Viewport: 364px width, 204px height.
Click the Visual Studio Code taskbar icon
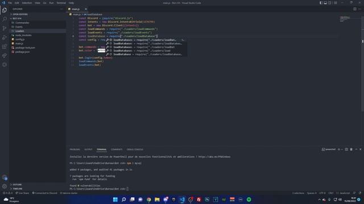pyautogui.click(x=182, y=199)
